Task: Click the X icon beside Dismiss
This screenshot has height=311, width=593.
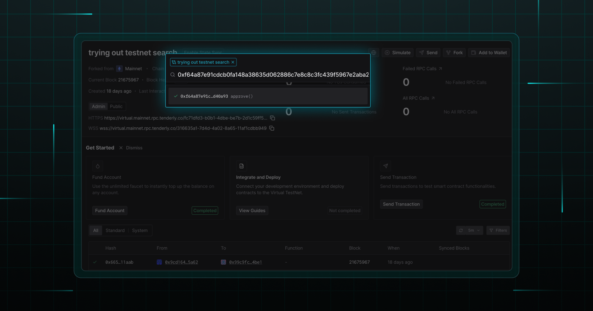Action: [121, 148]
